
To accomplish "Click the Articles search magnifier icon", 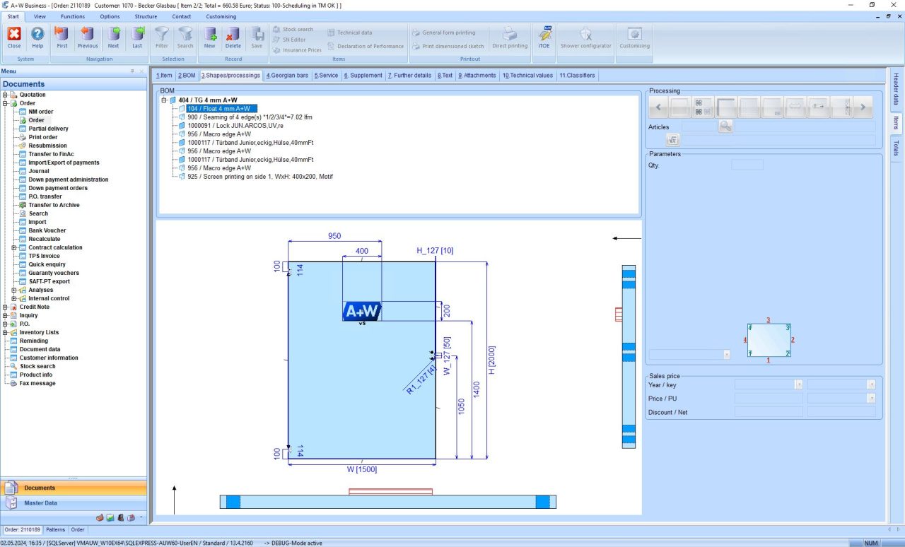I will click(725, 127).
